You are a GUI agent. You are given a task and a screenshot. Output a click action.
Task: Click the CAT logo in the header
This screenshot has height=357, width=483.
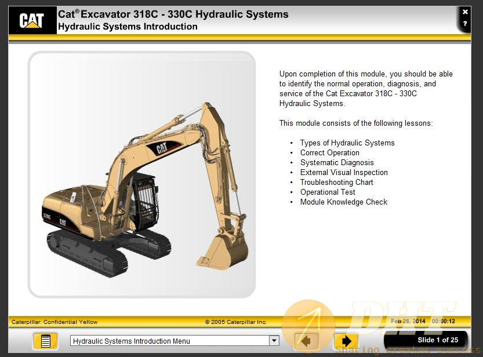32,20
